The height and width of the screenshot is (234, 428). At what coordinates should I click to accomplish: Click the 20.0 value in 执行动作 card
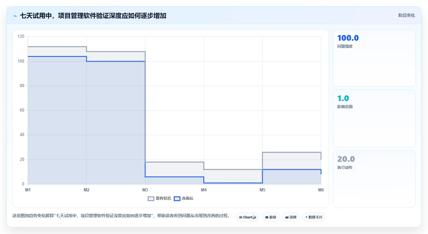346,159
